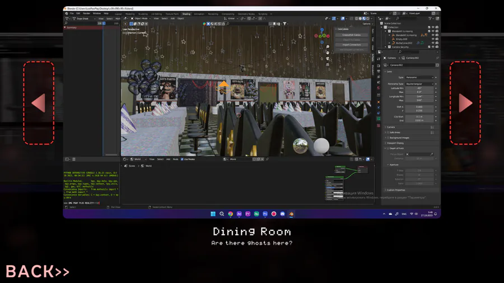Click the BACK>> link
This screenshot has width=504, height=283.
pyautogui.click(x=38, y=271)
